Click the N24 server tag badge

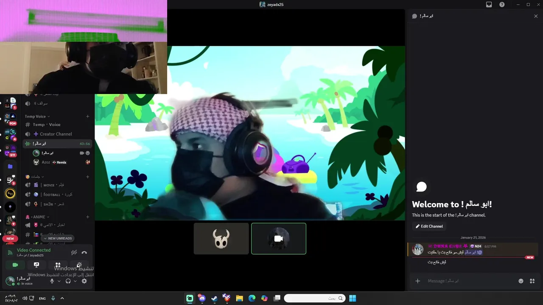(476, 246)
